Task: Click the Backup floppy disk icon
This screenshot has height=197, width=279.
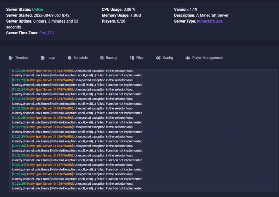Action: click(x=102, y=58)
